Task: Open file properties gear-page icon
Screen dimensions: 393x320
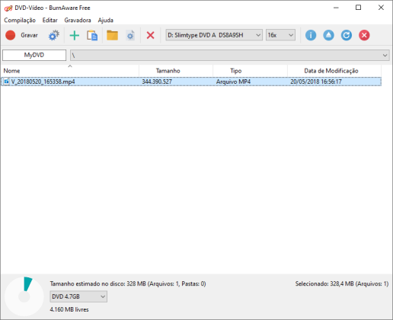Action: pyautogui.click(x=130, y=35)
